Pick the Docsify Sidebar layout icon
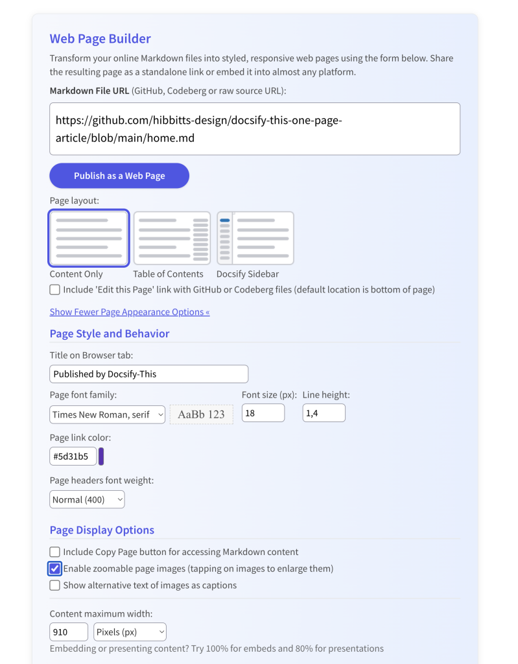 [255, 238]
